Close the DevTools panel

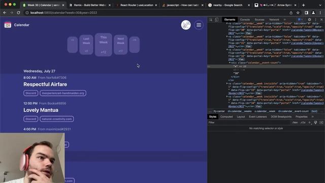321,19
